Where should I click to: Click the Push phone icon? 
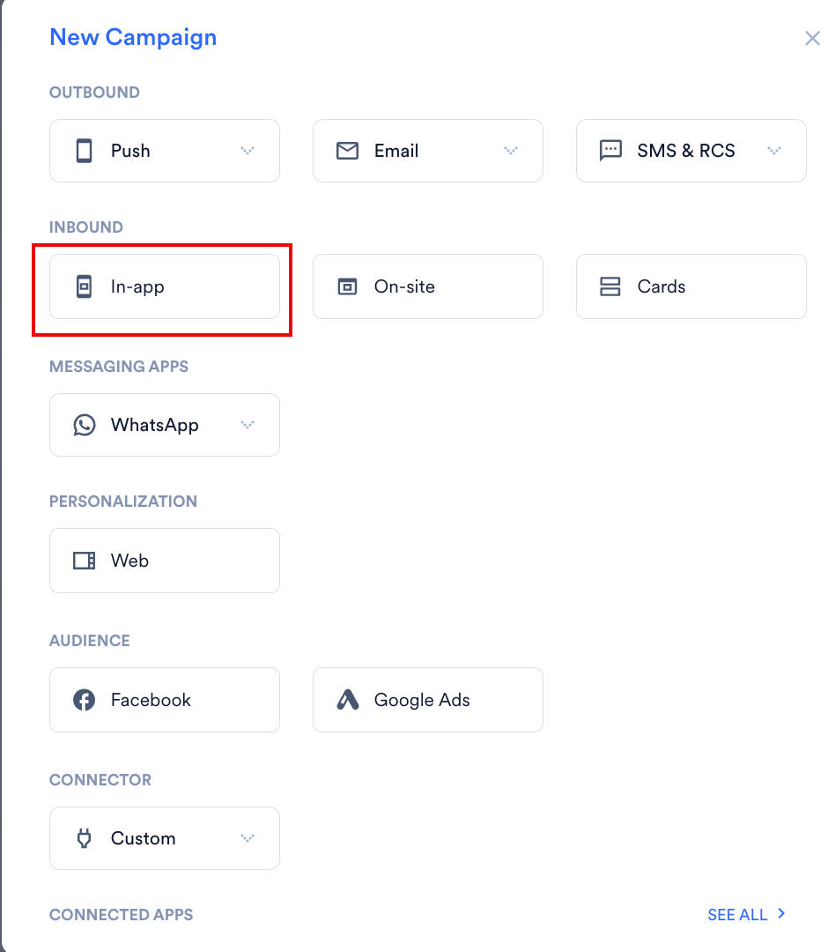85,151
